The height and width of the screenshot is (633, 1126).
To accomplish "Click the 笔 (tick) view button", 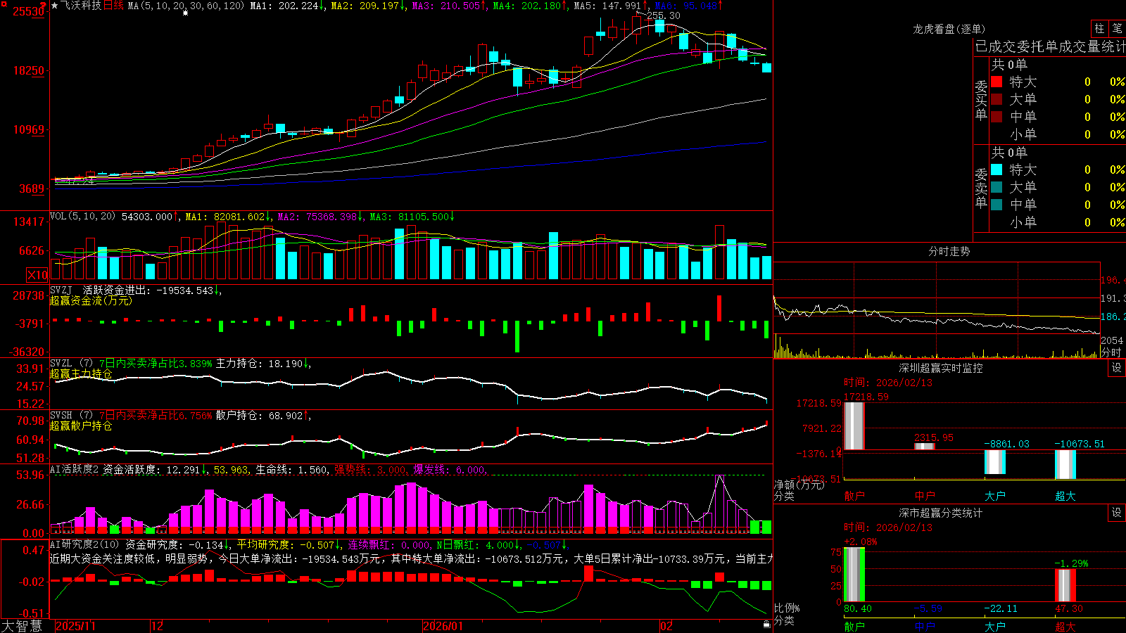I will [1117, 29].
